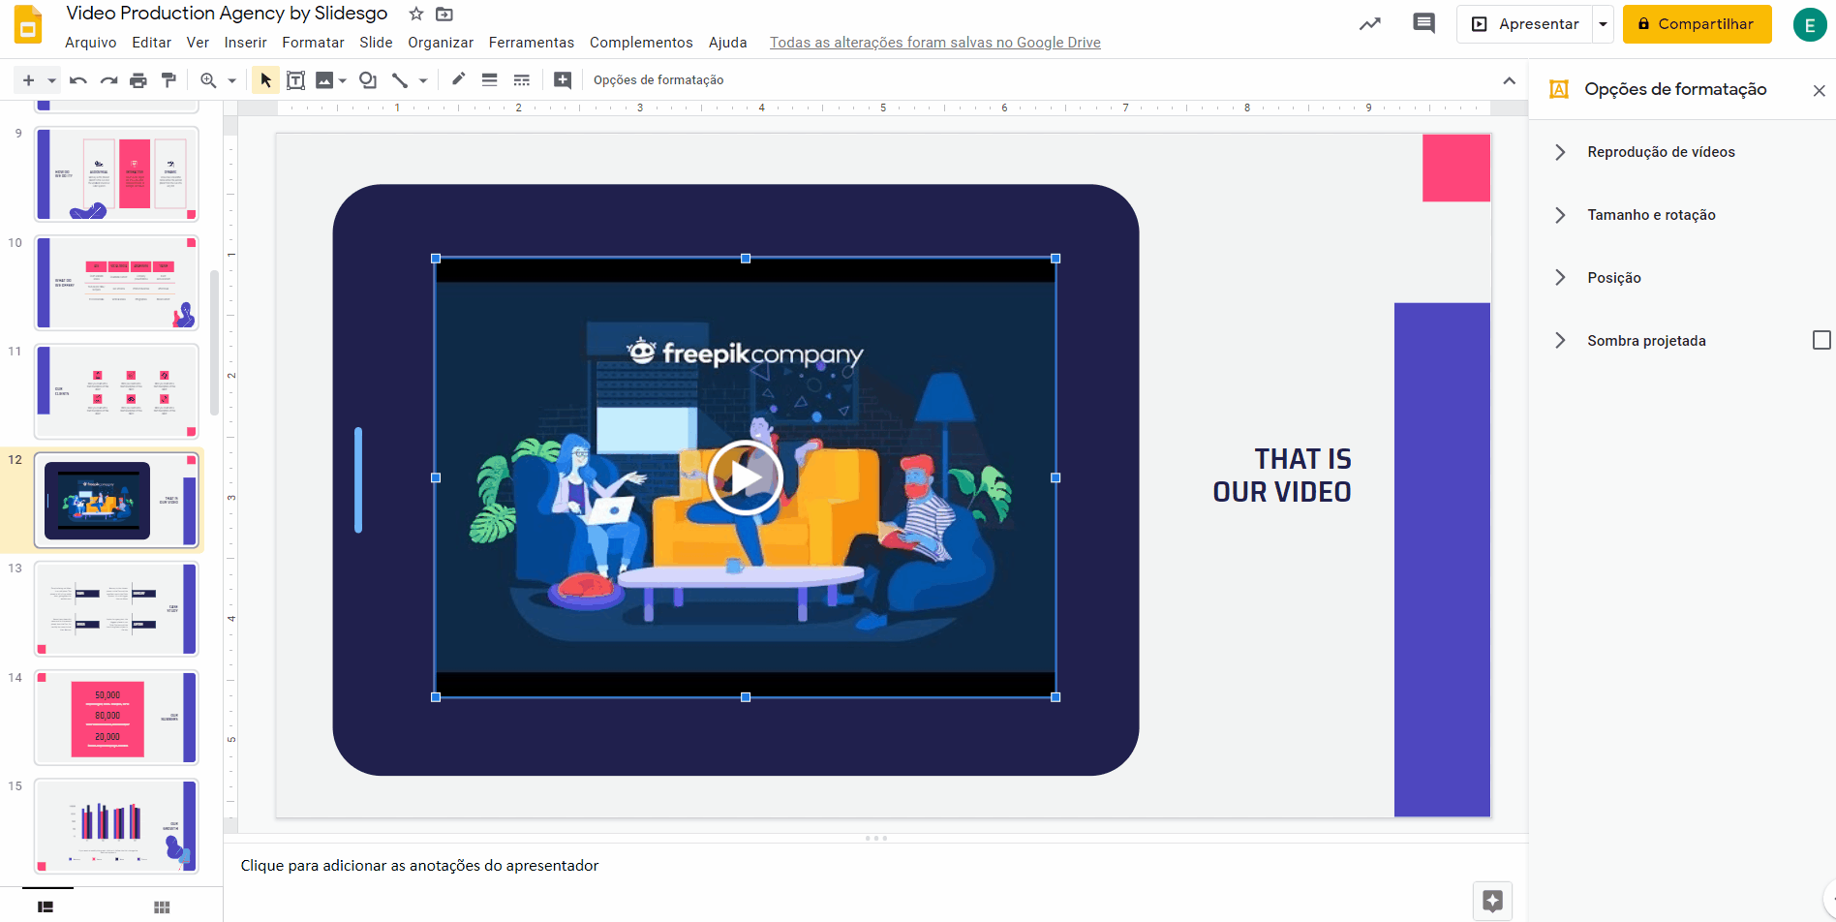1836x922 pixels.
Task: Click the border color pencil icon
Action: (x=459, y=79)
